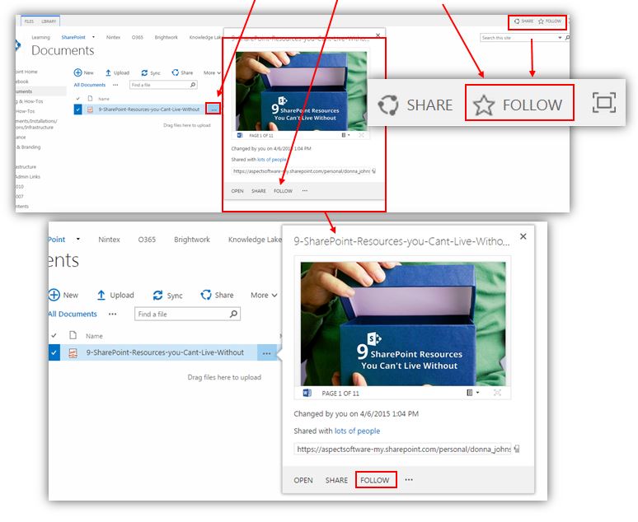Click the Sync icon in enlarged view

coord(158,296)
